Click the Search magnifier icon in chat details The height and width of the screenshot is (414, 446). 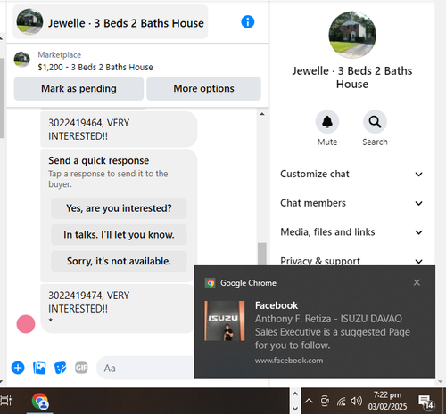(x=375, y=122)
